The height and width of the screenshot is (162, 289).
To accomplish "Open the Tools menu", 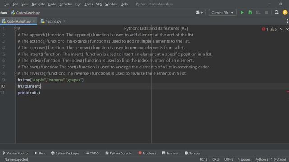I will 89,4.
